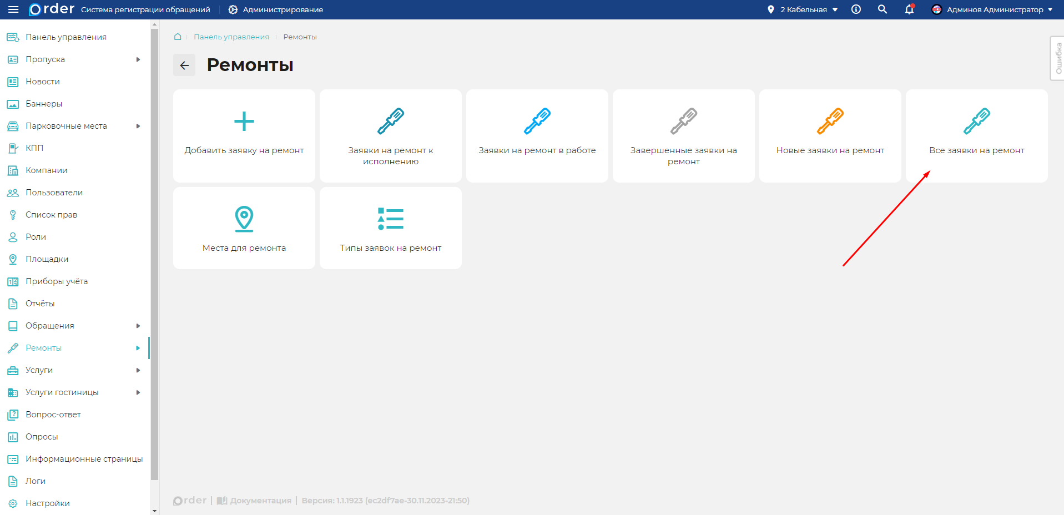Open the info circle icon in header
1064x515 pixels.
pyautogui.click(x=856, y=9)
